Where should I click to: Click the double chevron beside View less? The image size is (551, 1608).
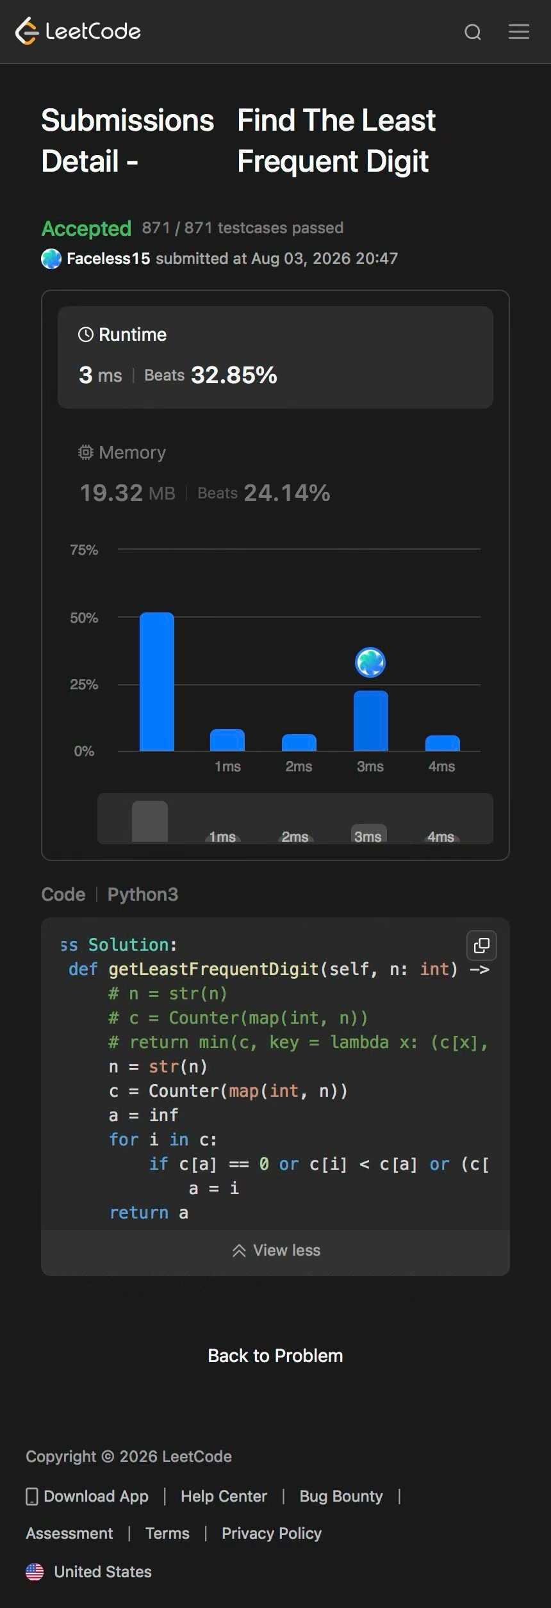coord(239,1251)
